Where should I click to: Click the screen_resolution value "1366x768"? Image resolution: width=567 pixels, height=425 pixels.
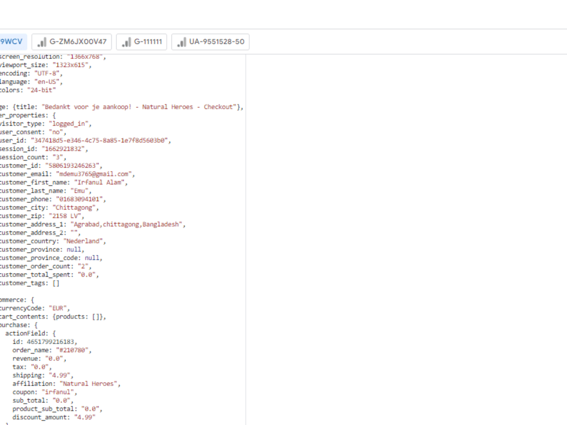(84, 56)
